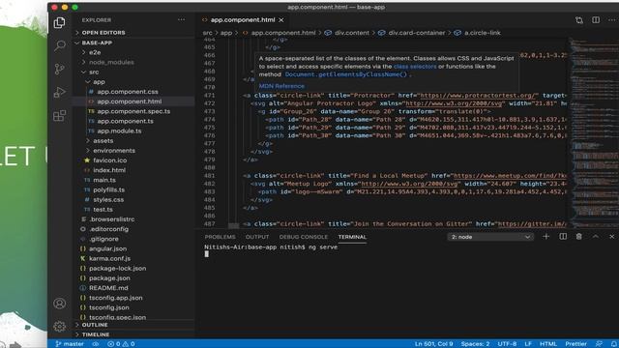Click the errors and warnings status indicator
The height and width of the screenshot is (348, 619).
(x=121, y=344)
